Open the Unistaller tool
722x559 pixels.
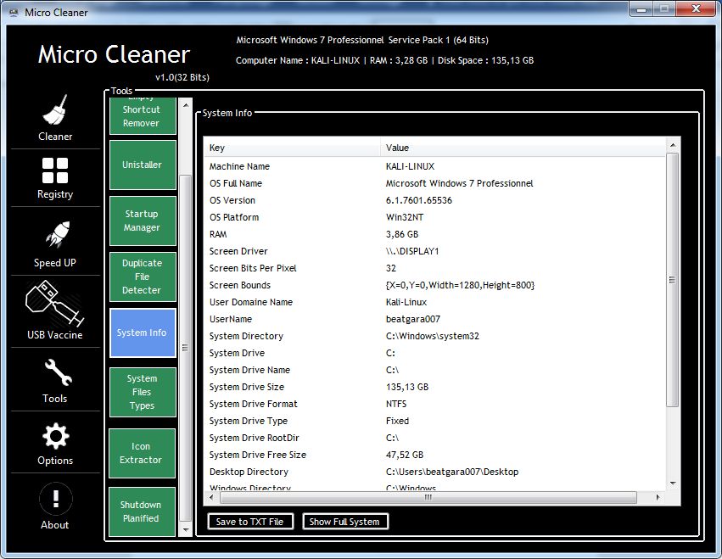click(x=142, y=165)
